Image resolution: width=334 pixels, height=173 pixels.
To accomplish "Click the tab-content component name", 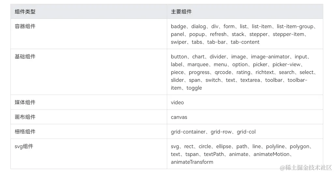I will [245, 42].
